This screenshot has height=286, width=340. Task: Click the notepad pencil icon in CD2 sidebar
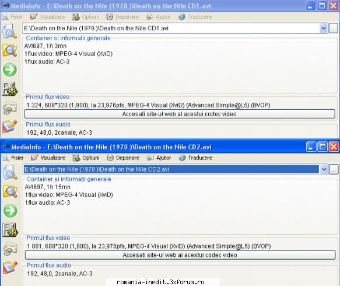click(10, 268)
